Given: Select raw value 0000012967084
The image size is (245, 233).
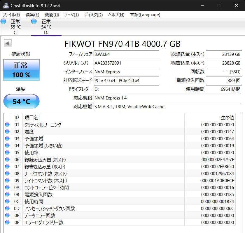Looking at the screenshot, I should point(218,174).
